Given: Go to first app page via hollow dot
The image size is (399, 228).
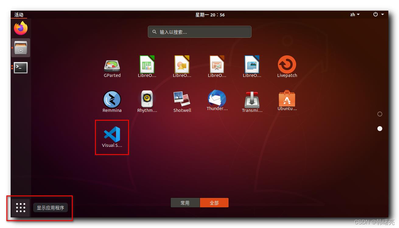Looking at the screenshot, I should [380, 114].
